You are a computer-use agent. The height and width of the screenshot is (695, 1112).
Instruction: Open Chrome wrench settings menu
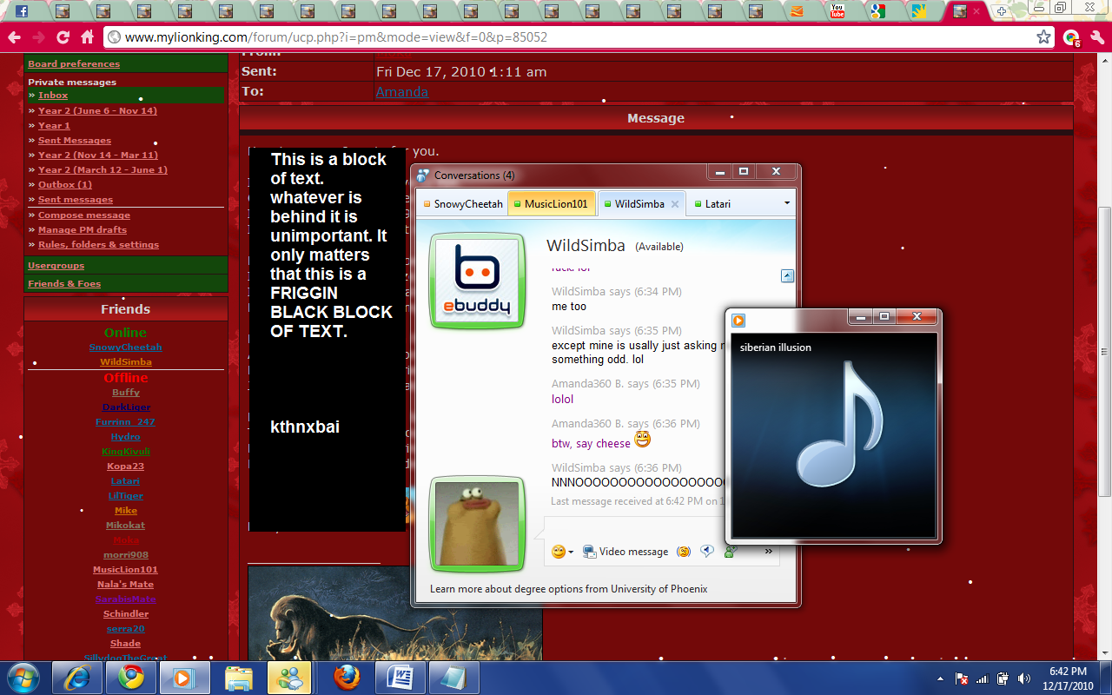(x=1095, y=37)
